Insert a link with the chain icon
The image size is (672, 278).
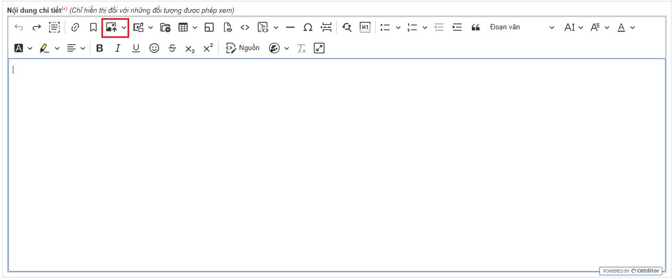click(75, 27)
